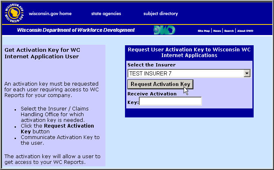This screenshot has width=274, height=170.
Task: Expand the insurer list using the arrow
Action: [x=247, y=74]
